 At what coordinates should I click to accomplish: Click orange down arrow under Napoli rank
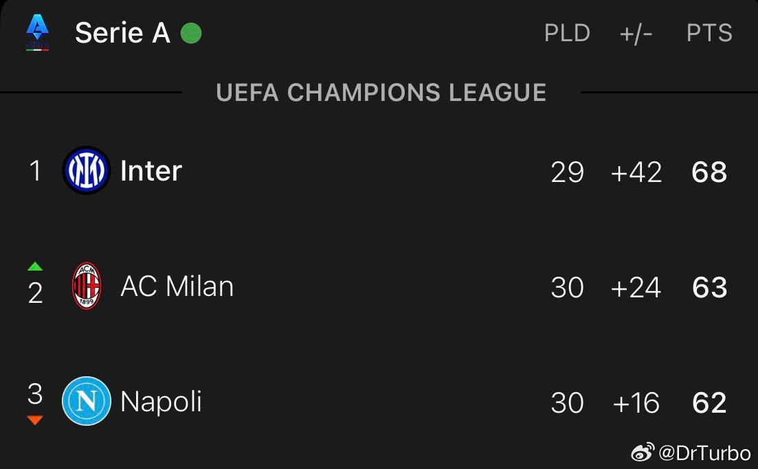(35, 420)
